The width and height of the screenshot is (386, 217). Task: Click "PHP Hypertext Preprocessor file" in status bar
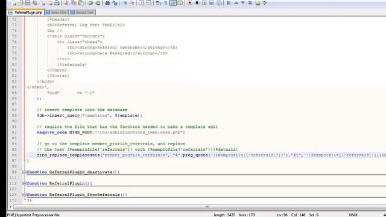coord(33,215)
